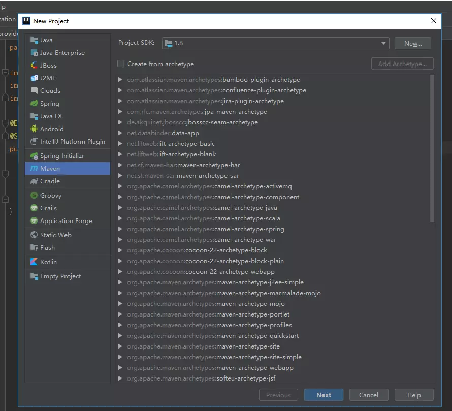452x411 pixels.
Task: Enable Create from archetype checkbox
Action: click(x=121, y=64)
